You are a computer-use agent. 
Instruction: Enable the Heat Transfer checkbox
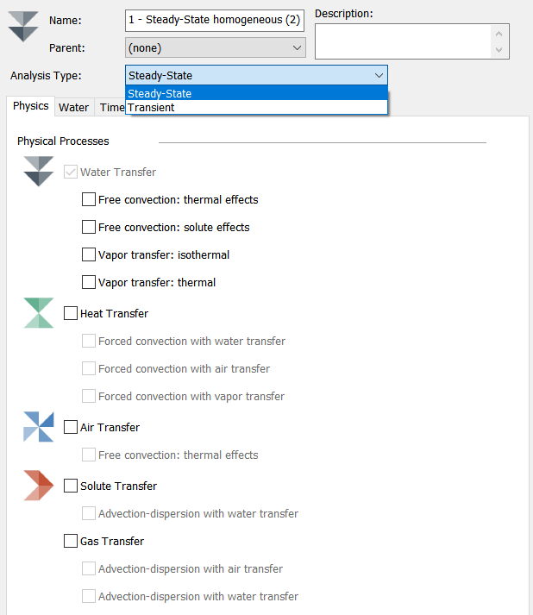71,314
